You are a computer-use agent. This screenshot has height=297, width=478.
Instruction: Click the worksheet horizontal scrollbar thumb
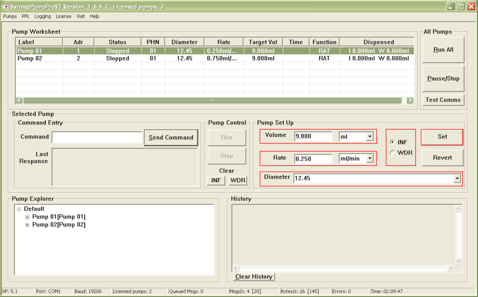point(212,100)
